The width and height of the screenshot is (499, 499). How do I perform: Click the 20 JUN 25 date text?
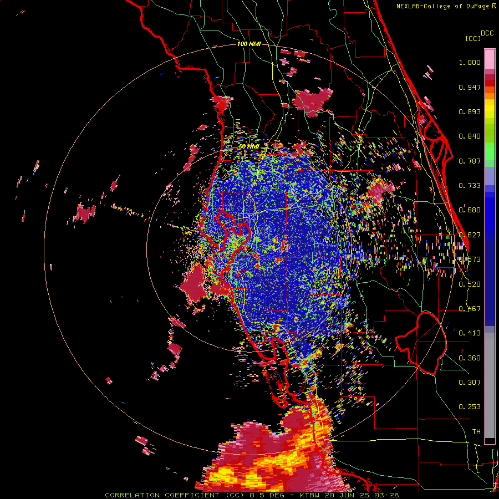pos(347,495)
